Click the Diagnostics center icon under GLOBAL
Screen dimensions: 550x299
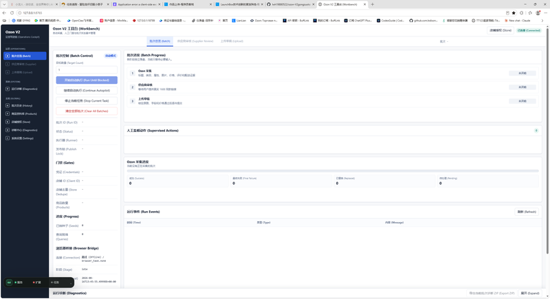(8, 130)
